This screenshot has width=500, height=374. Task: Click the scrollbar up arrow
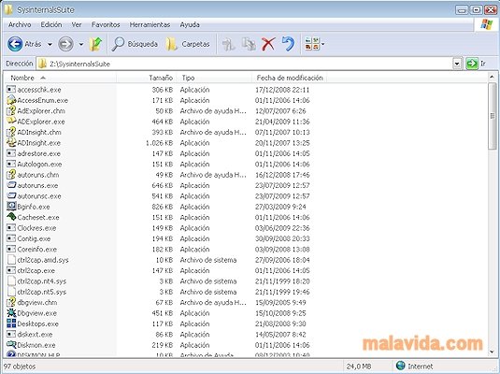click(492, 77)
